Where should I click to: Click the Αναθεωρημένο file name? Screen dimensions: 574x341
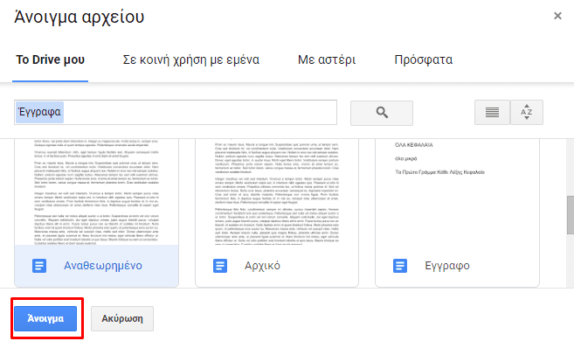pos(103,266)
